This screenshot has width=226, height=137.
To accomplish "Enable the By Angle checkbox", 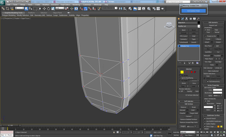I will [180, 81].
